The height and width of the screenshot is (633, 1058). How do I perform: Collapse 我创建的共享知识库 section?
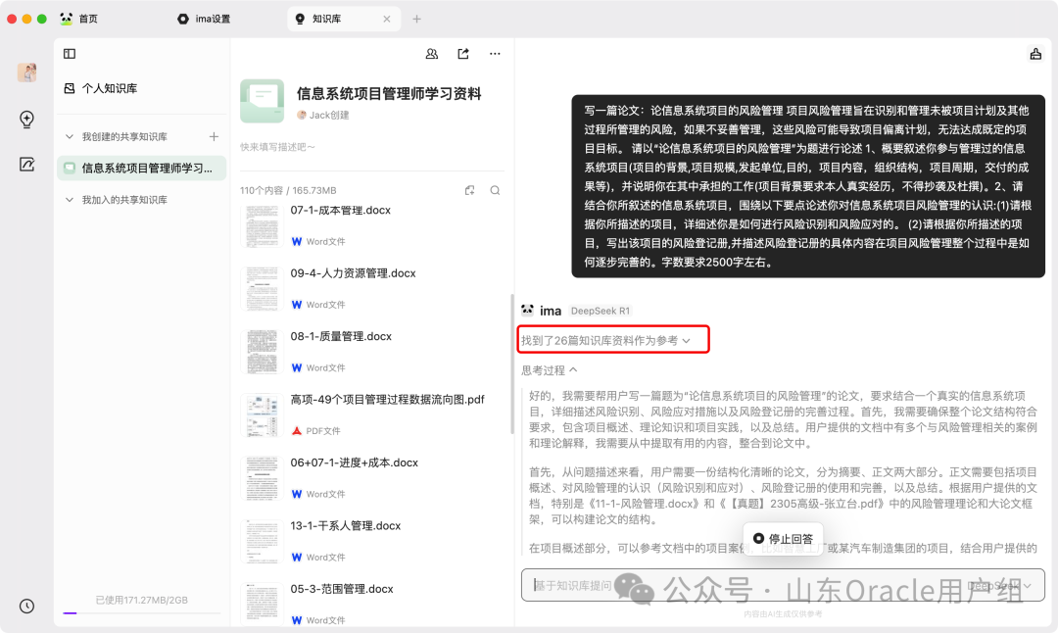(70, 136)
